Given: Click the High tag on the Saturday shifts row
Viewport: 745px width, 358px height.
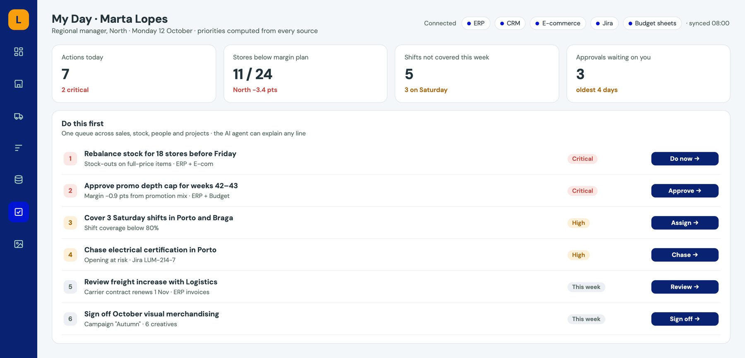Looking at the screenshot, I should tap(578, 223).
